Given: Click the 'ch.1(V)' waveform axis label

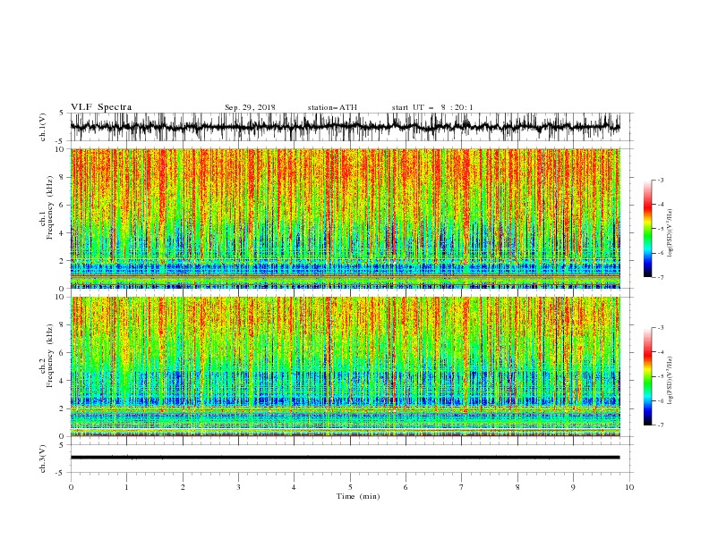Looking at the screenshot, I should pos(43,127).
